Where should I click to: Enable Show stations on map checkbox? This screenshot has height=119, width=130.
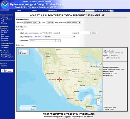pyautogui.click(x=106, y=58)
